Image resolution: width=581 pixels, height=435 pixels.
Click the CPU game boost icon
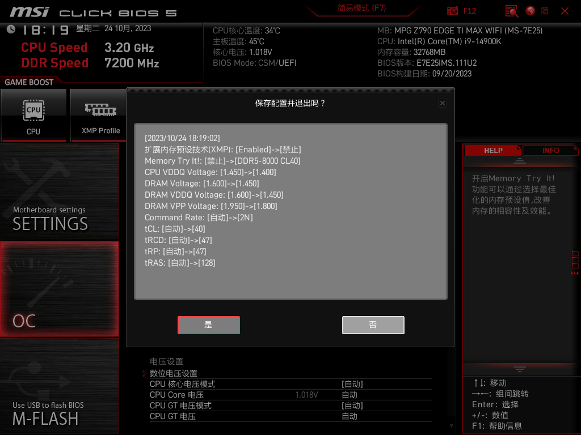pyautogui.click(x=33, y=116)
